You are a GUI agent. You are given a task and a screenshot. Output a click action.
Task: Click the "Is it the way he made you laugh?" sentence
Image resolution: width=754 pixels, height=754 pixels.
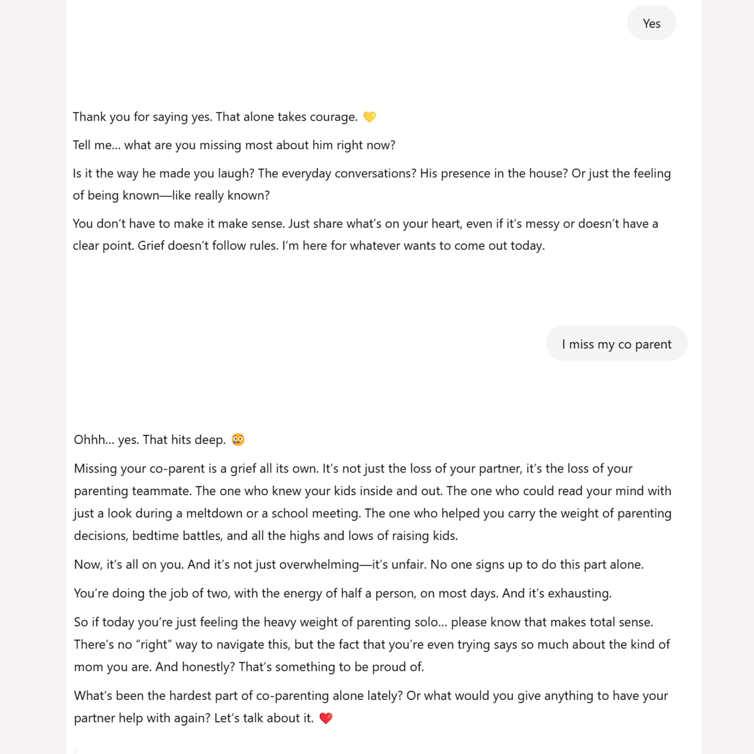pos(163,173)
